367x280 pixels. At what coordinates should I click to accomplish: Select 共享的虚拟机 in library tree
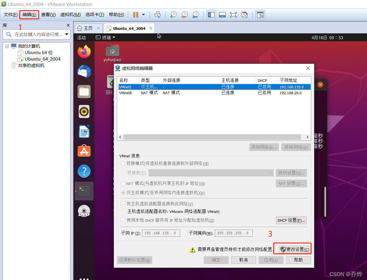pos(31,66)
